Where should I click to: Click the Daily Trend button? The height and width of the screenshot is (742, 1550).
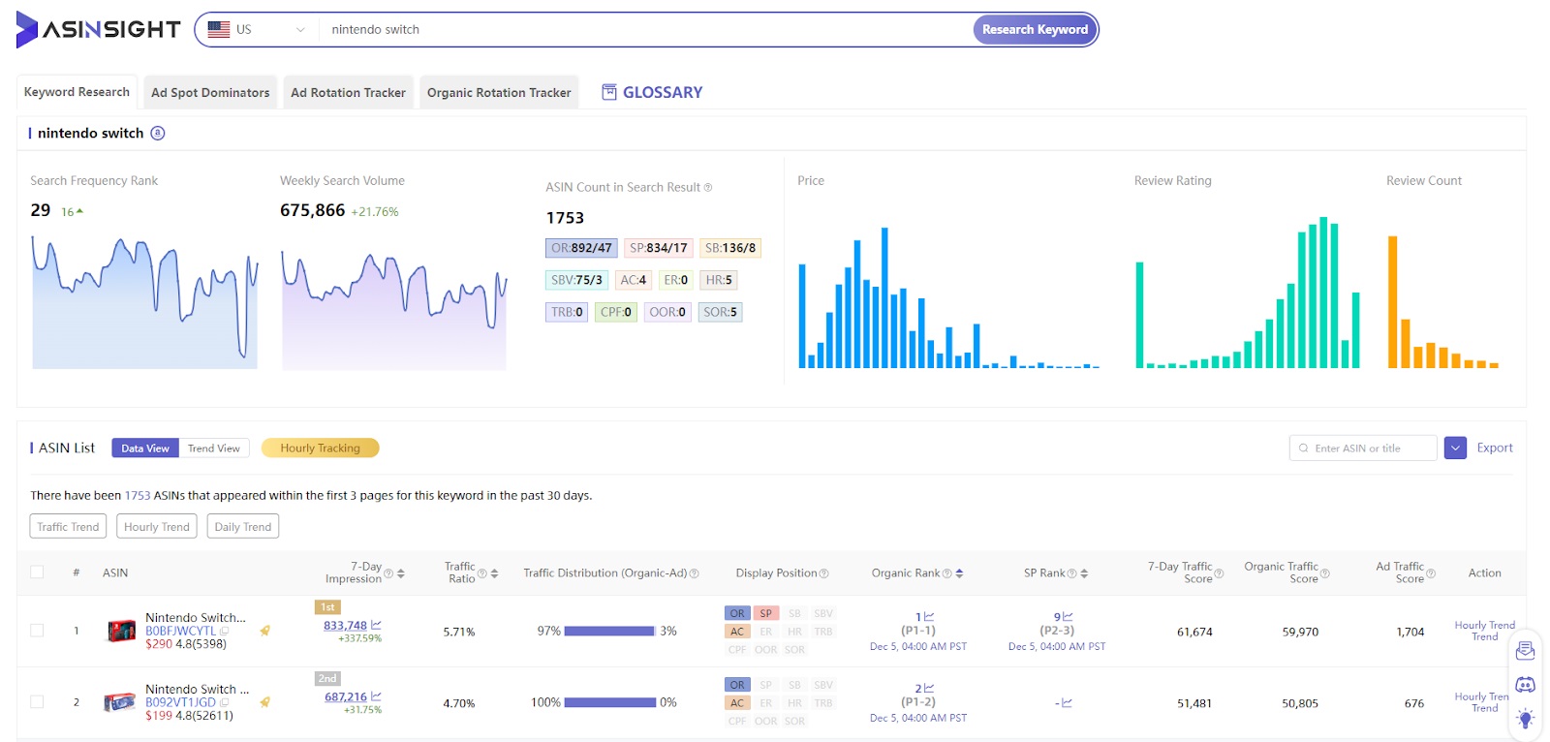pos(243,527)
